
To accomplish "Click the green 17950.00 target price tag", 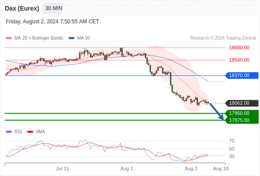I will click(242, 113).
